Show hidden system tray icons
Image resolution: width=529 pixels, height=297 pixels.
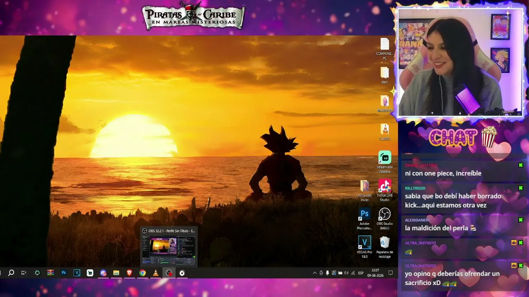(315, 273)
